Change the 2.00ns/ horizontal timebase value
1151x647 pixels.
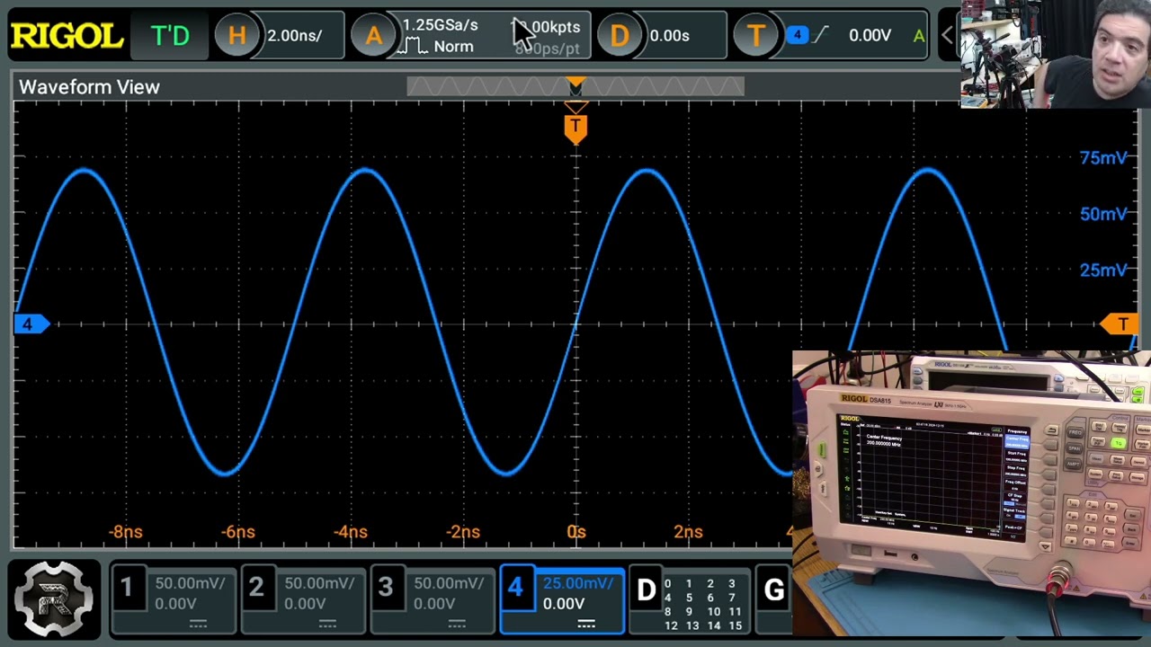(294, 36)
